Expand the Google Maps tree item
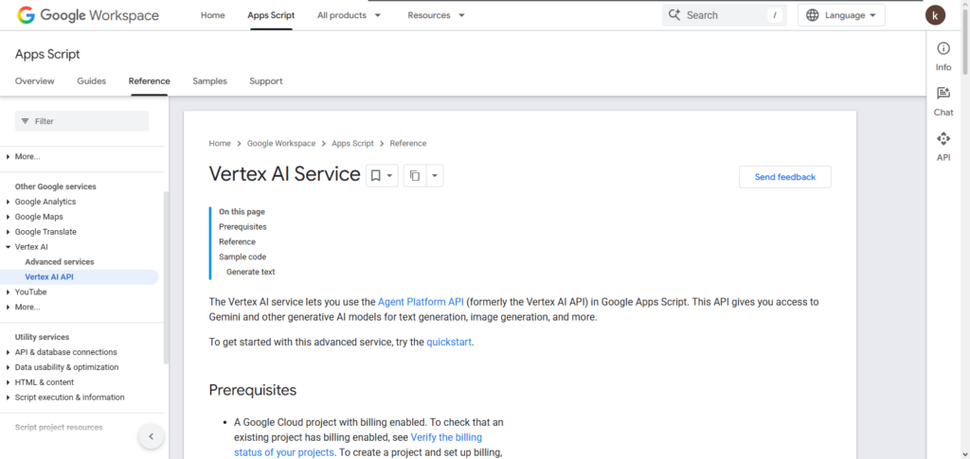Viewport: 970px width, 459px height. pos(8,217)
